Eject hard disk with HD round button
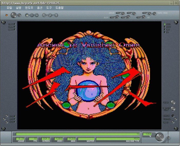 pyautogui.click(x=144, y=17)
